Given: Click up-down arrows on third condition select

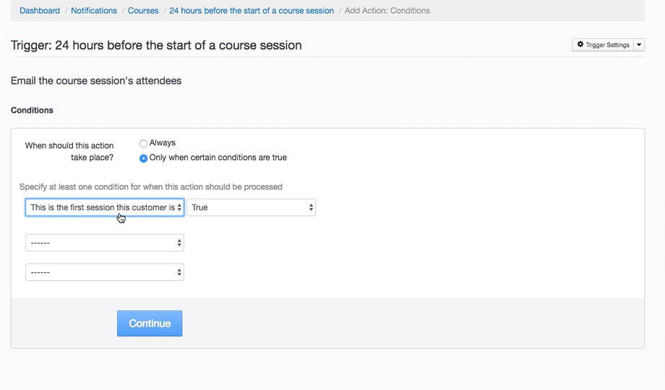Looking at the screenshot, I should 179,272.
